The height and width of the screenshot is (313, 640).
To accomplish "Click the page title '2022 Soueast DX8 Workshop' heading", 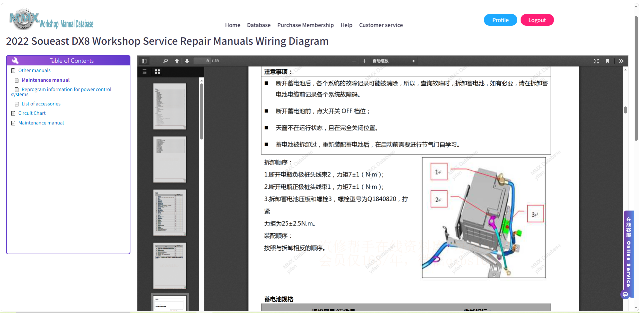I will 167,41.
